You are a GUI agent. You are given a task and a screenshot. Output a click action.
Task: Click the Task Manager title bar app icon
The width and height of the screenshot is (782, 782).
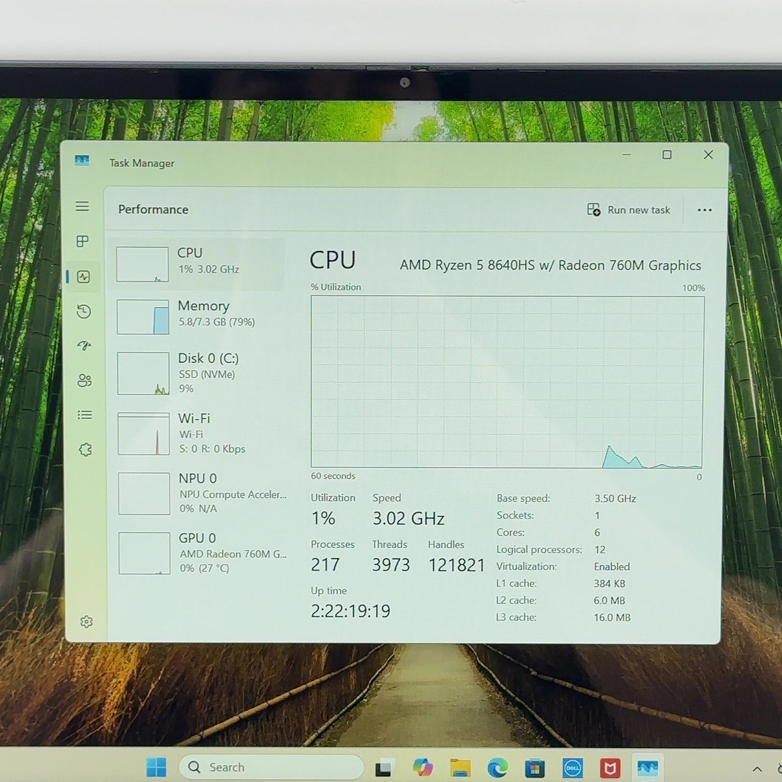tap(82, 160)
